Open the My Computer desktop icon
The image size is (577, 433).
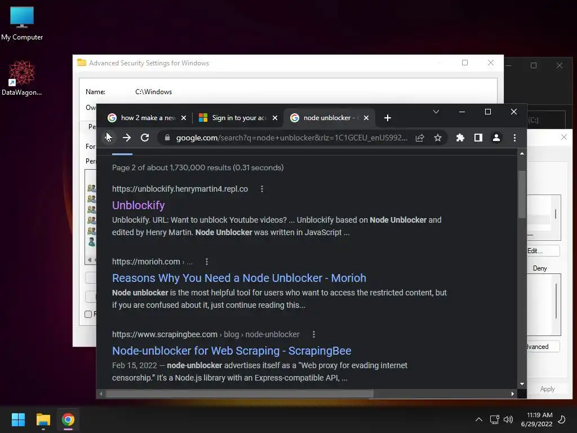[x=22, y=24]
